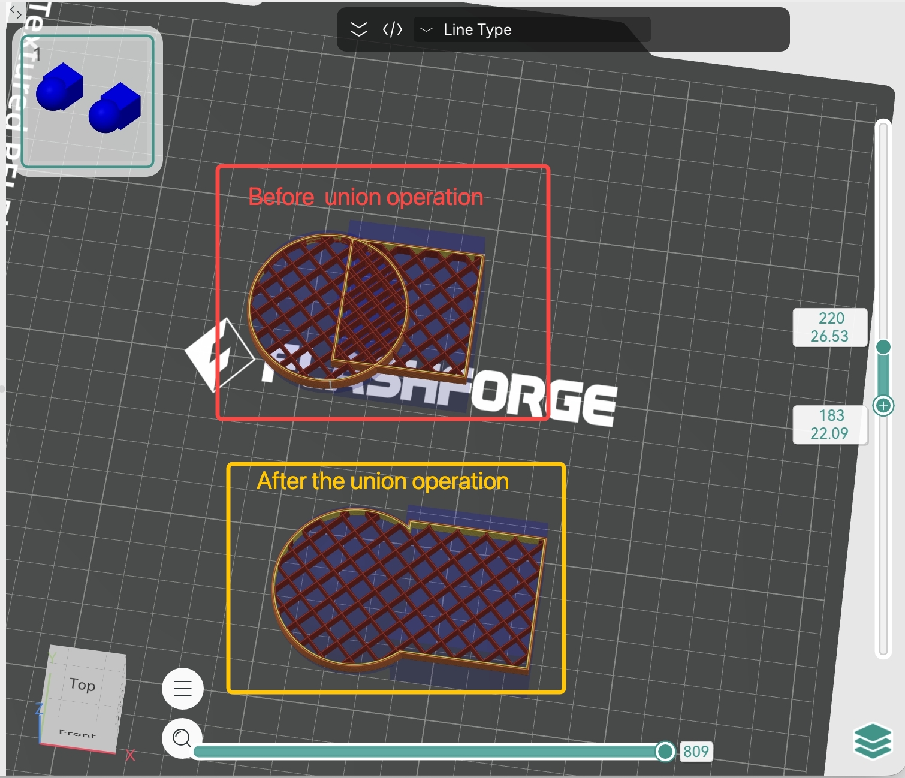905x778 pixels.
Task: Click the layer 220 height label 26.53
Action: tap(829, 336)
